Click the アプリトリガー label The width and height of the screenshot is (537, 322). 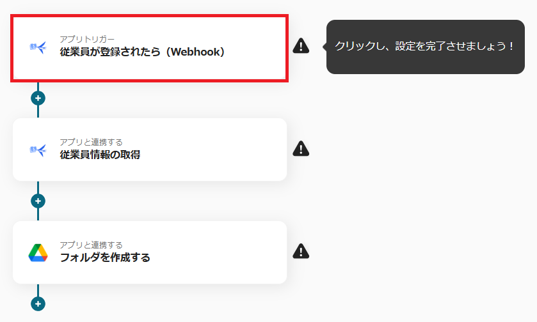[x=87, y=40]
